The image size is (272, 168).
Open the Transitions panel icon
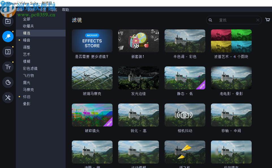(x=8, y=51)
